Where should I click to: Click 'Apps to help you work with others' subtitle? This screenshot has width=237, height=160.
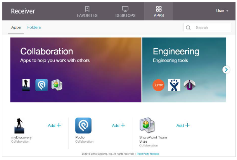tap(55, 60)
